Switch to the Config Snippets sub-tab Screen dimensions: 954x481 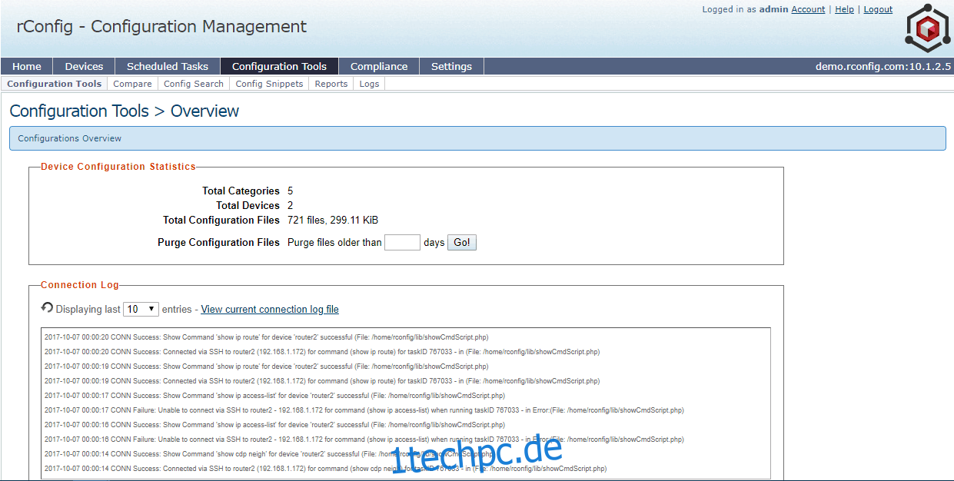click(x=269, y=84)
